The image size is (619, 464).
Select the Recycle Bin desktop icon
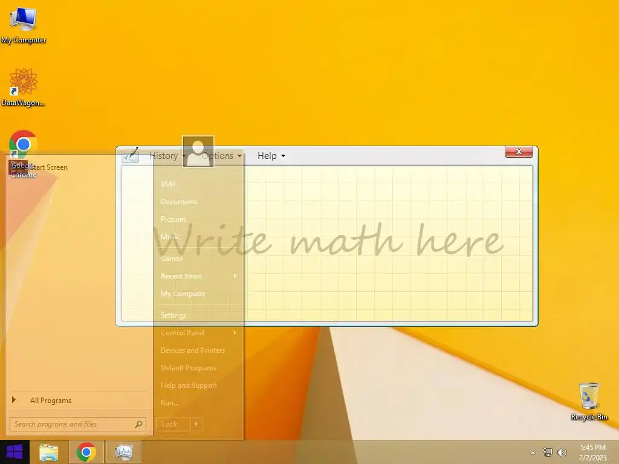click(x=589, y=401)
